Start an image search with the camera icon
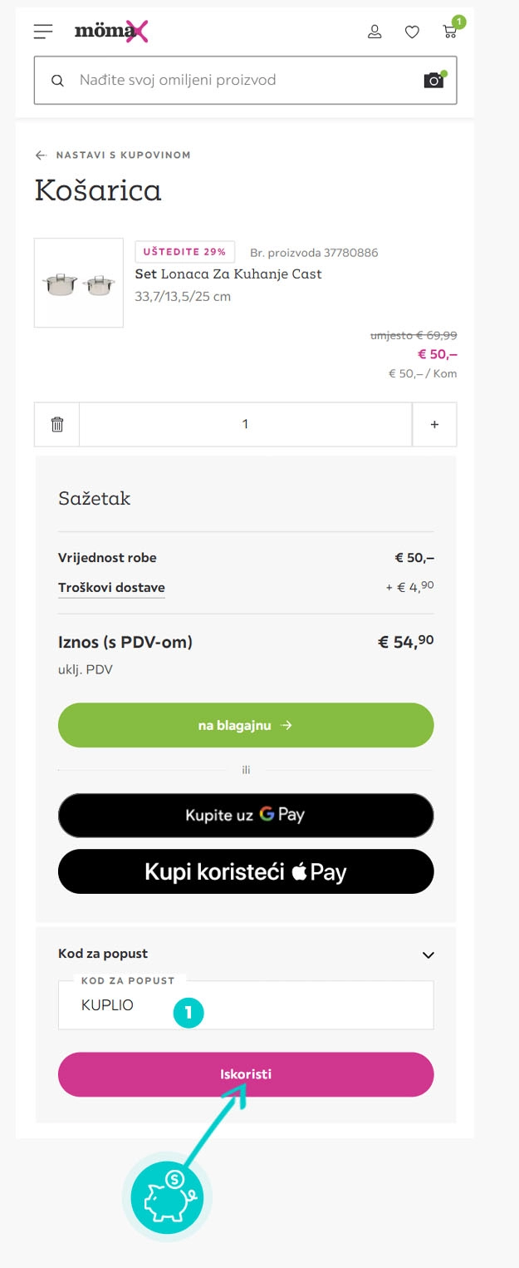The image size is (519, 1268). [x=433, y=80]
